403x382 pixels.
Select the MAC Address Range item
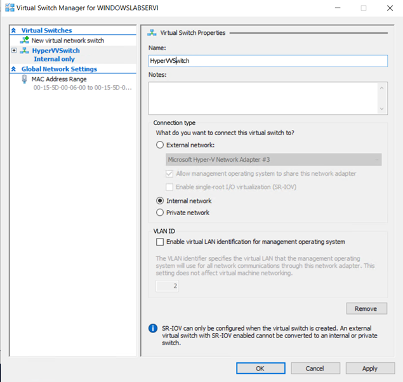[59, 79]
